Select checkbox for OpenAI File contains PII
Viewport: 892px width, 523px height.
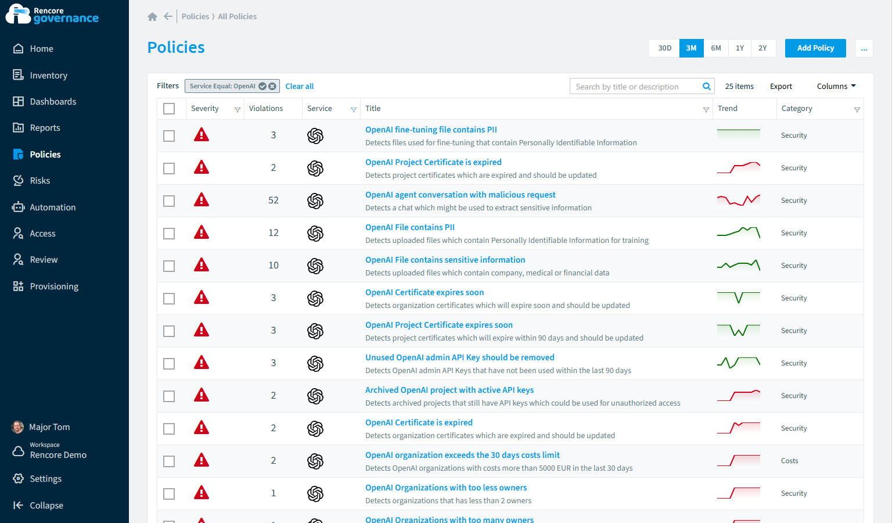(x=169, y=234)
